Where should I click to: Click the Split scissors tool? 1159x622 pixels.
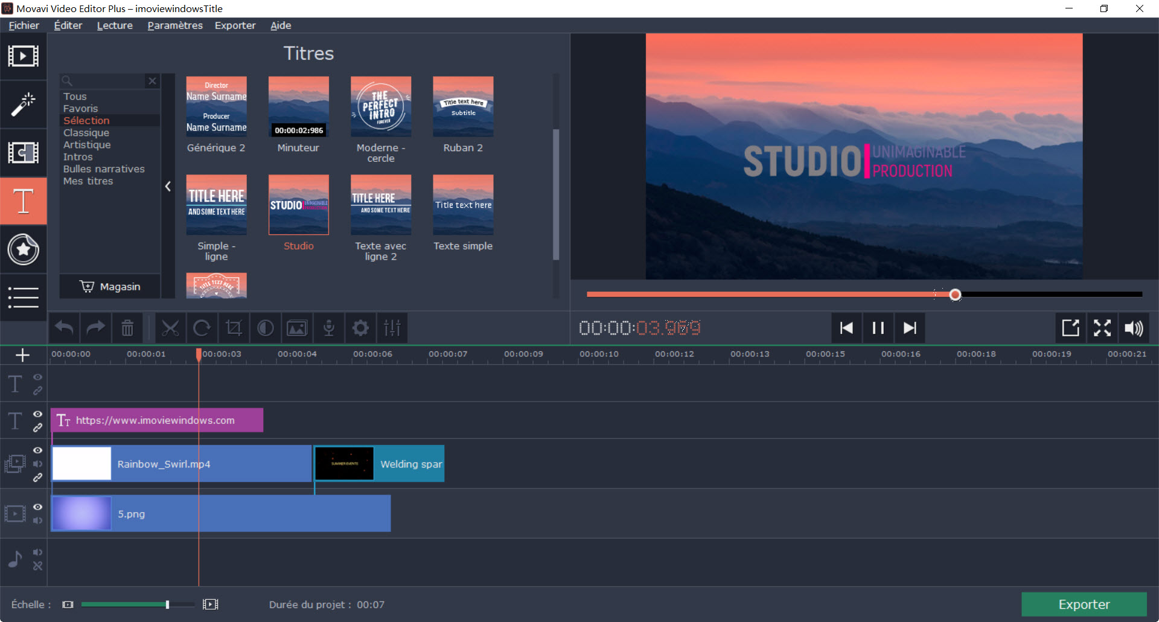point(170,329)
